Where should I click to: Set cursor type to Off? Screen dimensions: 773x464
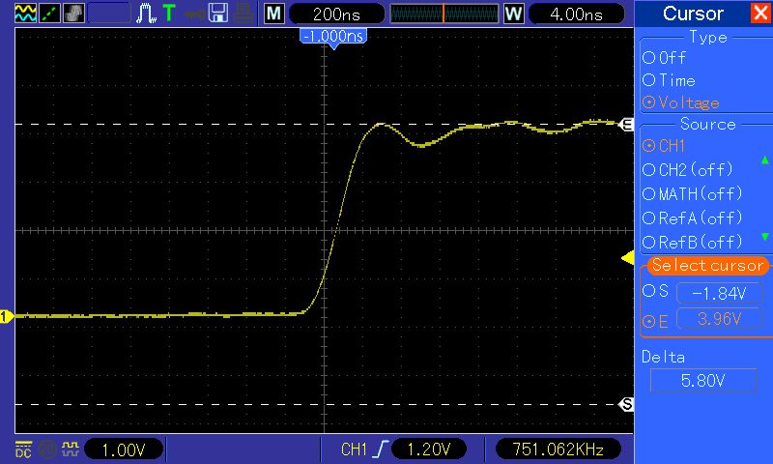[x=664, y=58]
